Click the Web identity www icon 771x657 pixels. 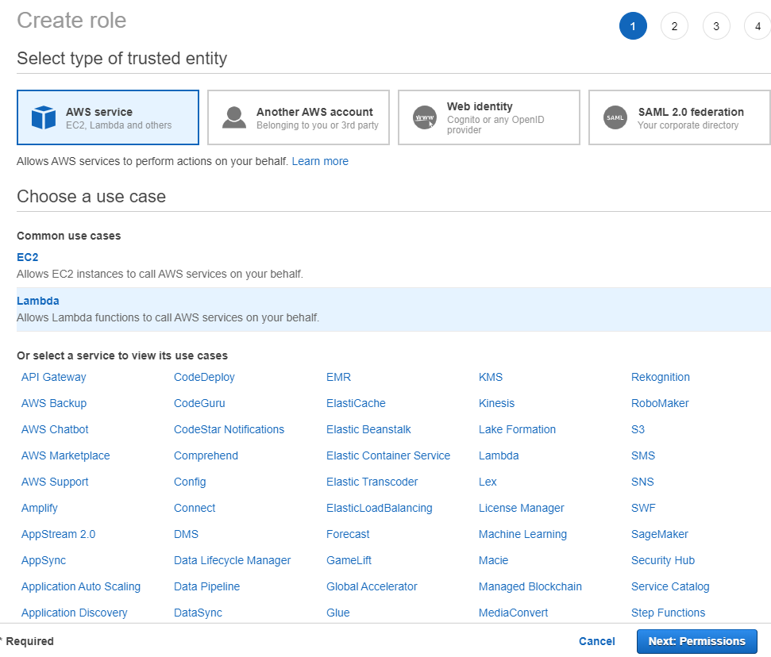coord(425,117)
